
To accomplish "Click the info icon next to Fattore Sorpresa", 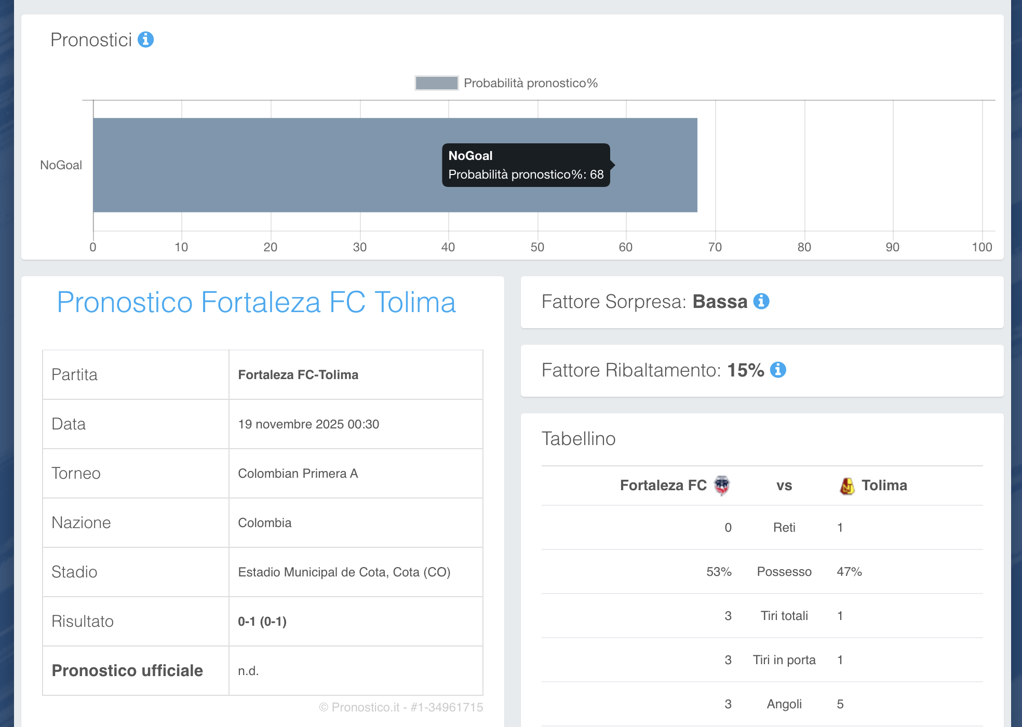I will click(x=761, y=301).
